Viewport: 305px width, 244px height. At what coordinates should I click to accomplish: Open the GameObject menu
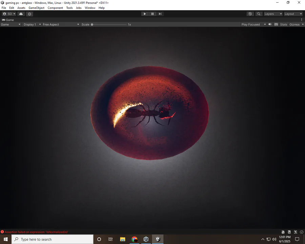36,8
